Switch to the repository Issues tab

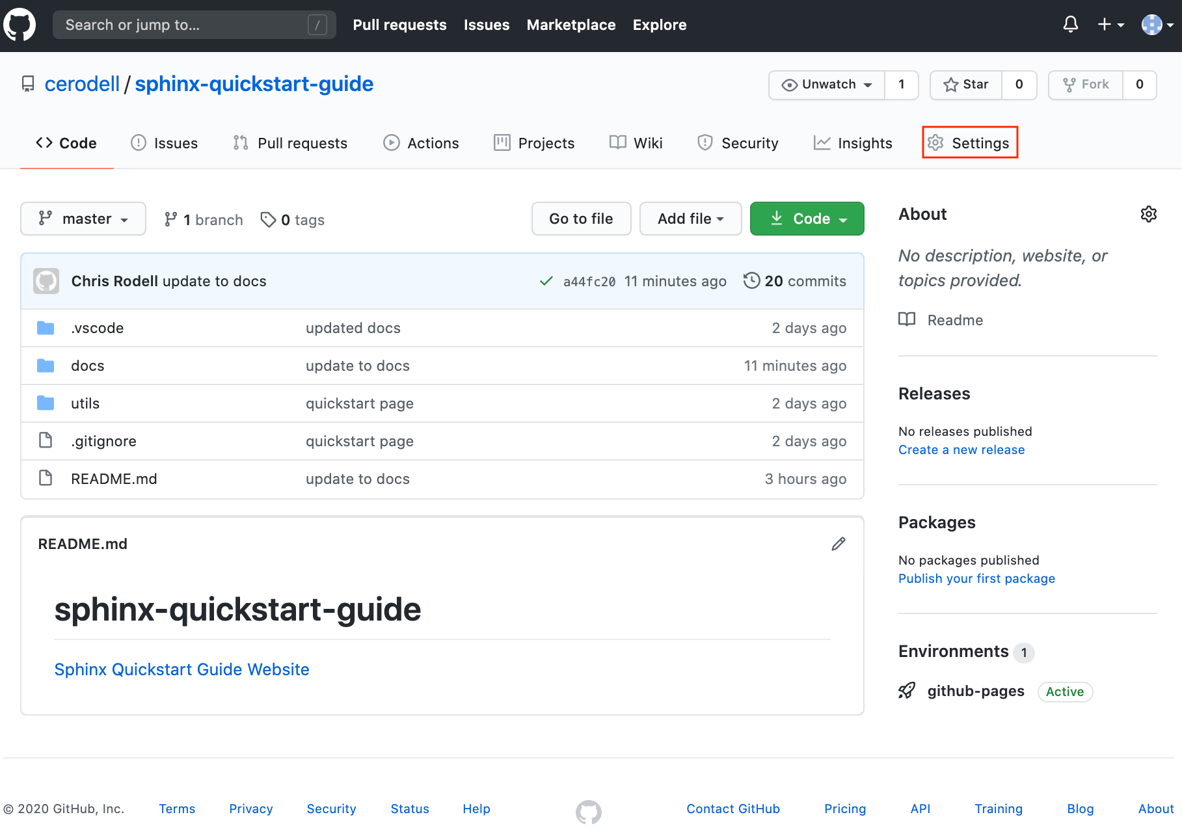point(165,143)
